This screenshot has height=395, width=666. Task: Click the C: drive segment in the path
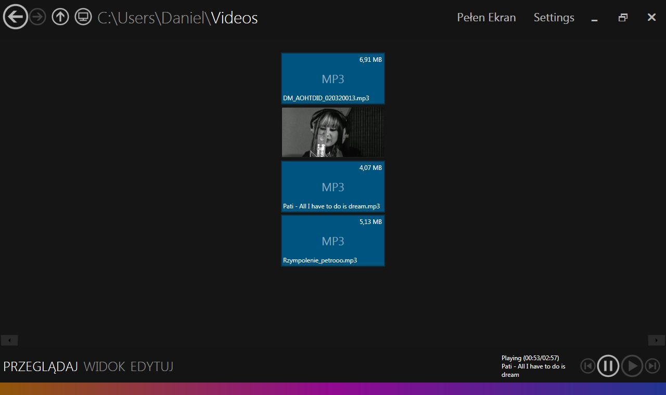(105, 18)
